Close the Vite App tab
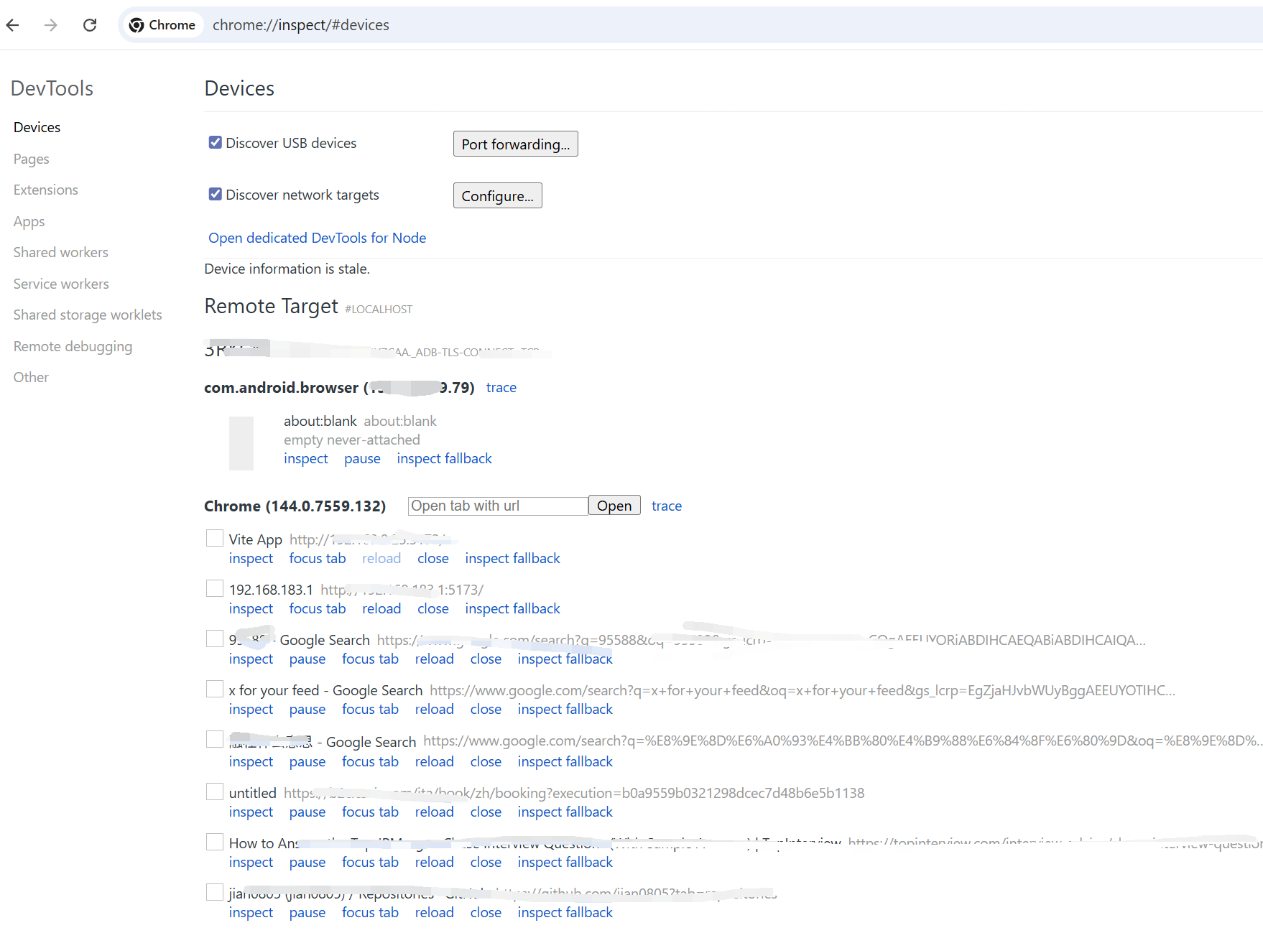 coord(432,558)
